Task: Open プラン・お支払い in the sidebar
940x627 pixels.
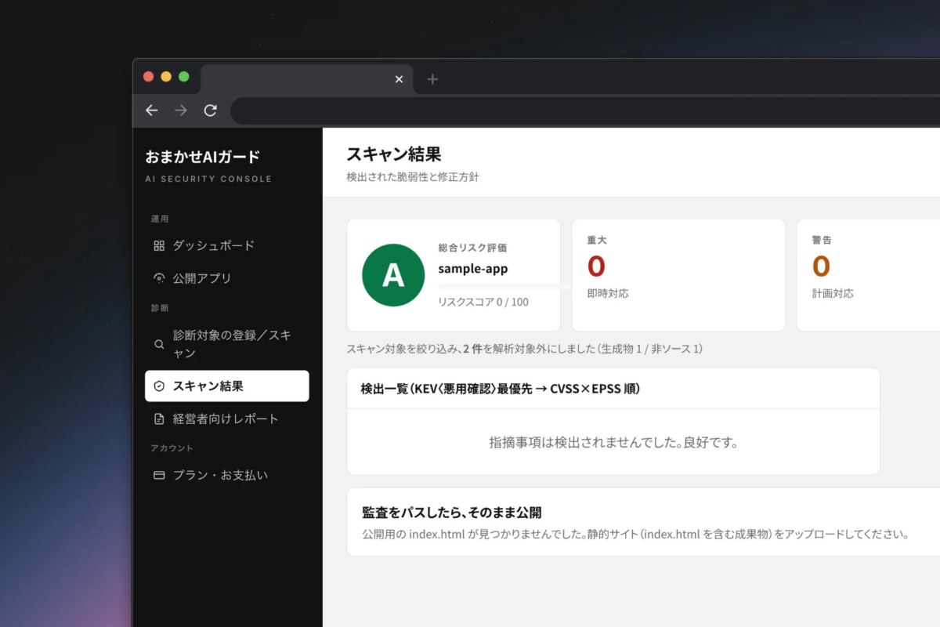Action: (x=227, y=476)
